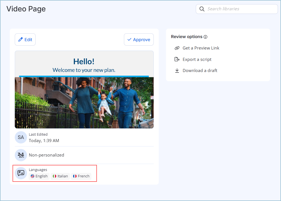Image resolution: width=281 pixels, height=201 pixels.
Task: Click the Video Page heading
Action: click(x=26, y=9)
